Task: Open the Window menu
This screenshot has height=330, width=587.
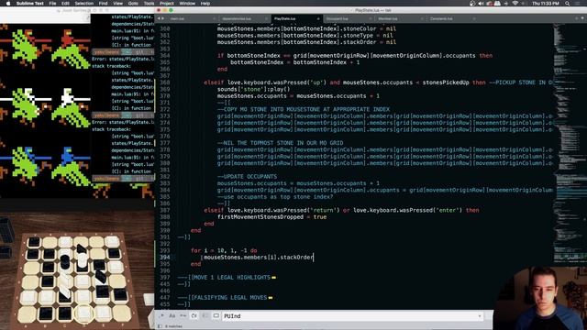Action: pos(187,4)
